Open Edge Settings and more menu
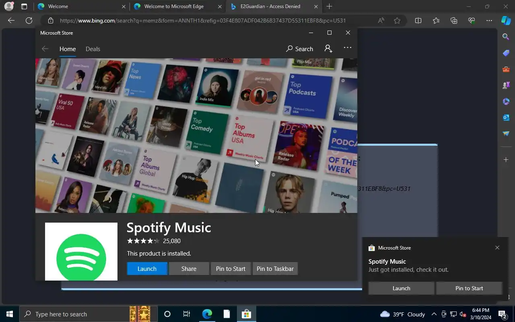The image size is (515, 322). coord(489,21)
